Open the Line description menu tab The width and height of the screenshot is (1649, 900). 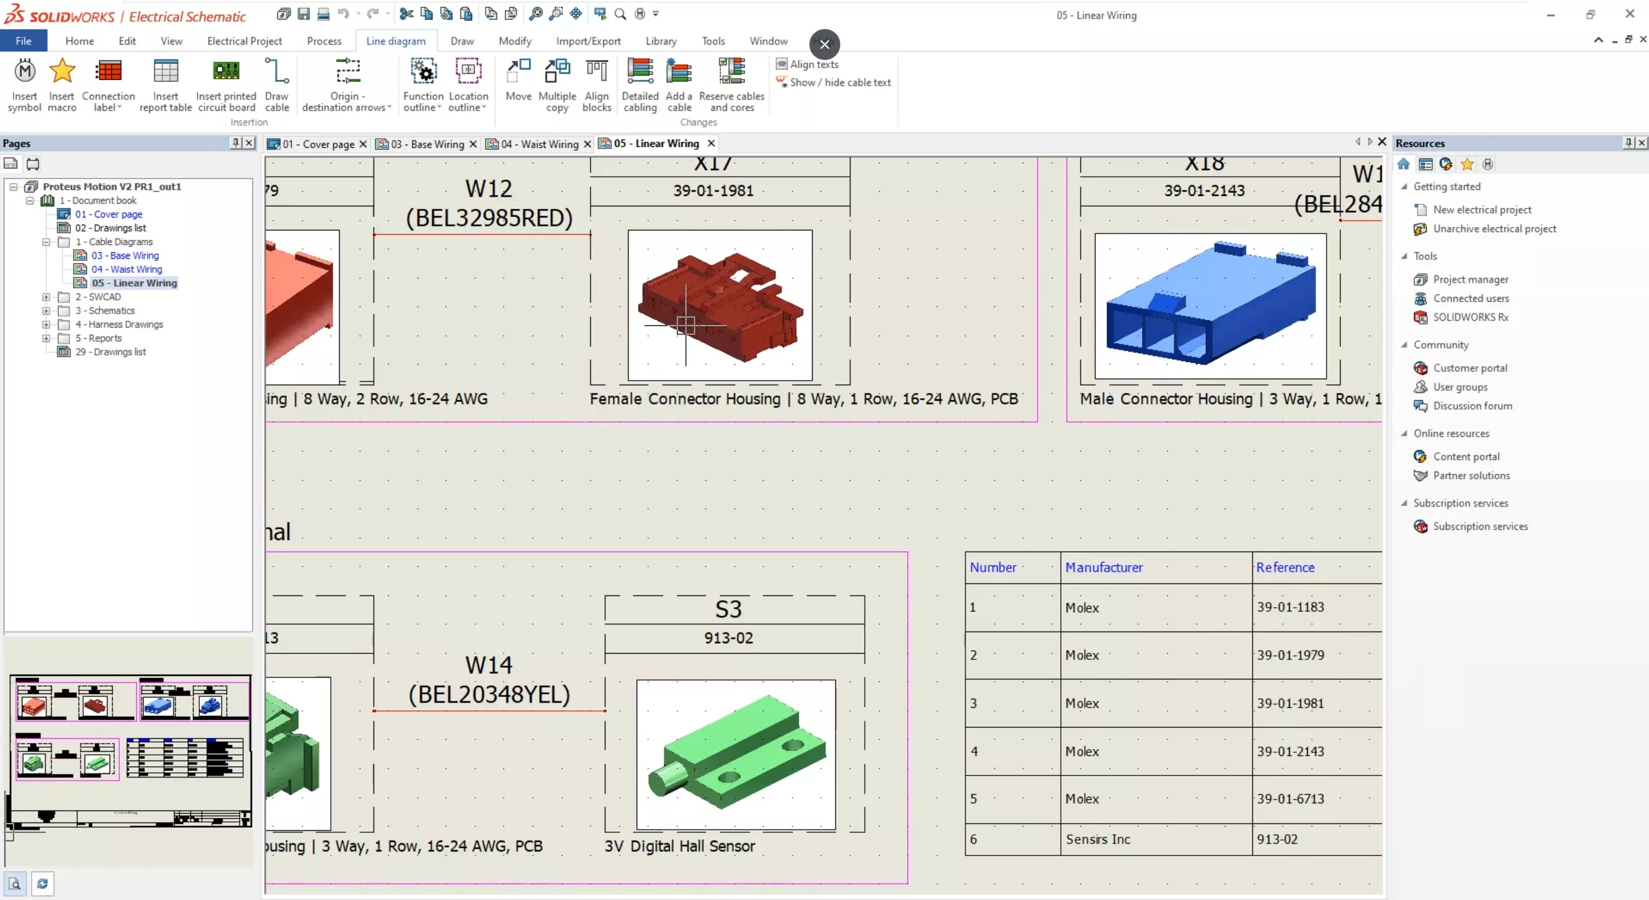tap(395, 41)
